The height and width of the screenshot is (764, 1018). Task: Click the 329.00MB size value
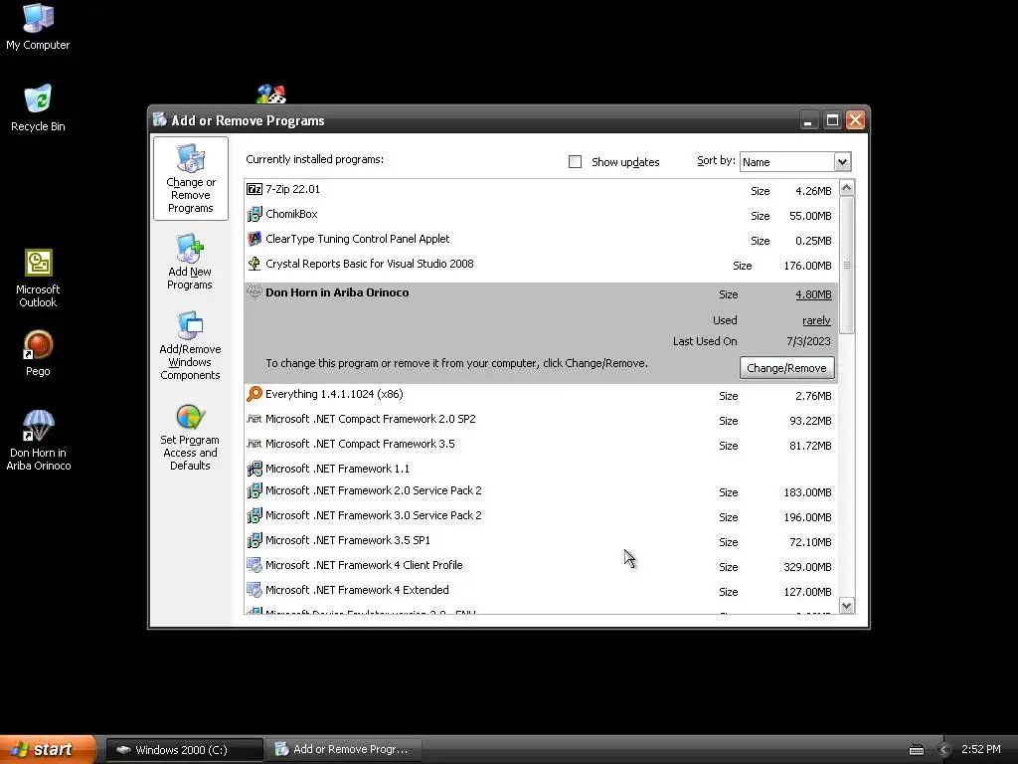pos(807,567)
